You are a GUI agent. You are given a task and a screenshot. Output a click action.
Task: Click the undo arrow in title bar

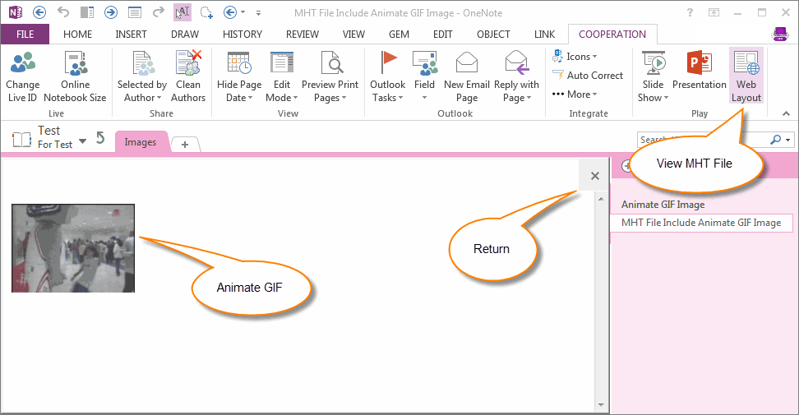point(63,12)
